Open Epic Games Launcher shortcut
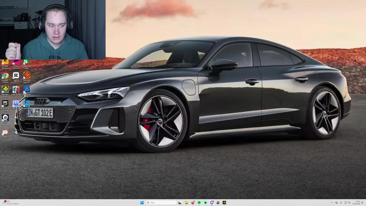 click(x=5, y=106)
